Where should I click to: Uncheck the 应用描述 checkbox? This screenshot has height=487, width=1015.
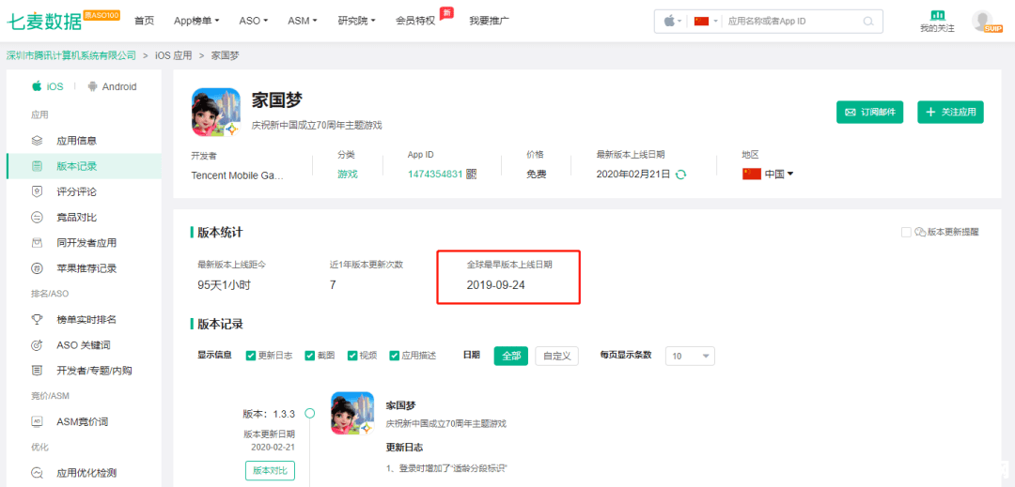[394, 356]
